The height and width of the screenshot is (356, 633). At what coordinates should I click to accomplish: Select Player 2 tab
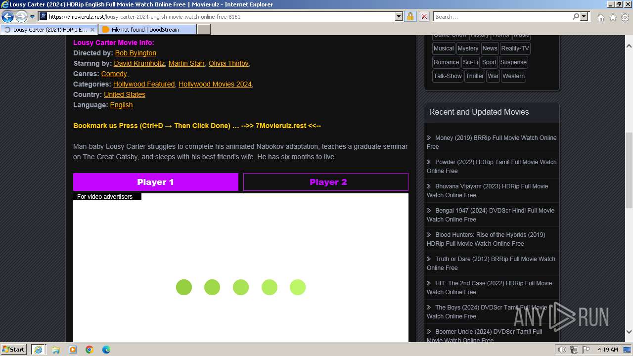click(326, 182)
